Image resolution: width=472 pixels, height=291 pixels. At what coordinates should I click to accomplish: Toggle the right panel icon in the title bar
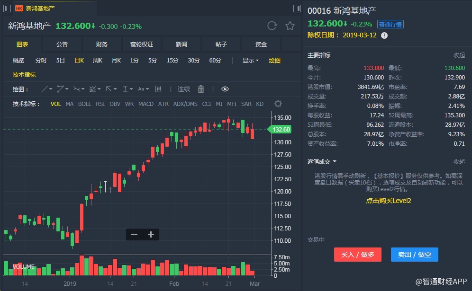pos(297,9)
